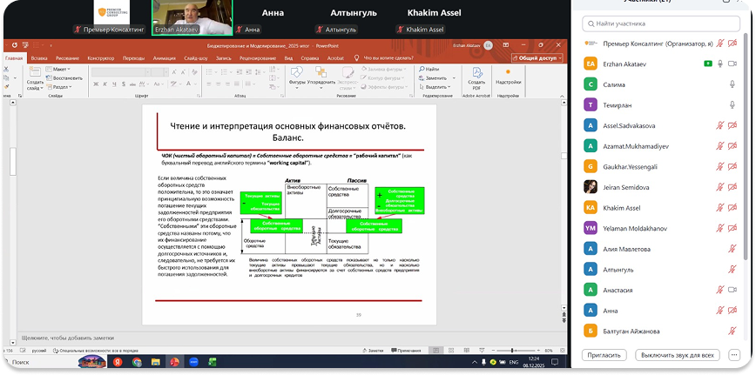
Task: Click Темирлан's microphone icon
Action: pos(732,105)
